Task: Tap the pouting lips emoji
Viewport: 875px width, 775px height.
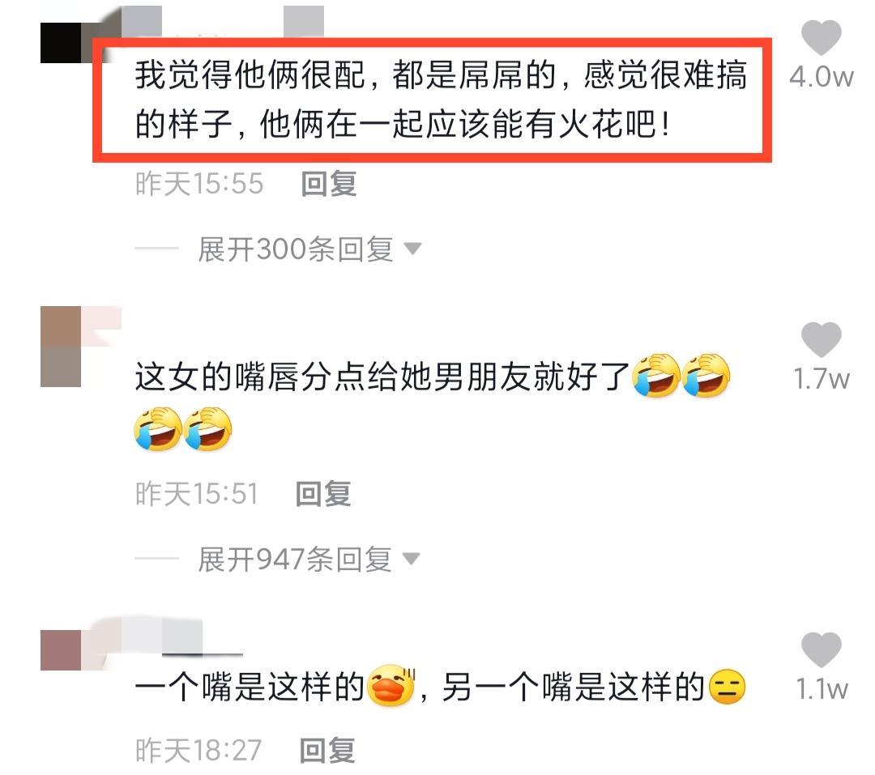Action: click(392, 685)
